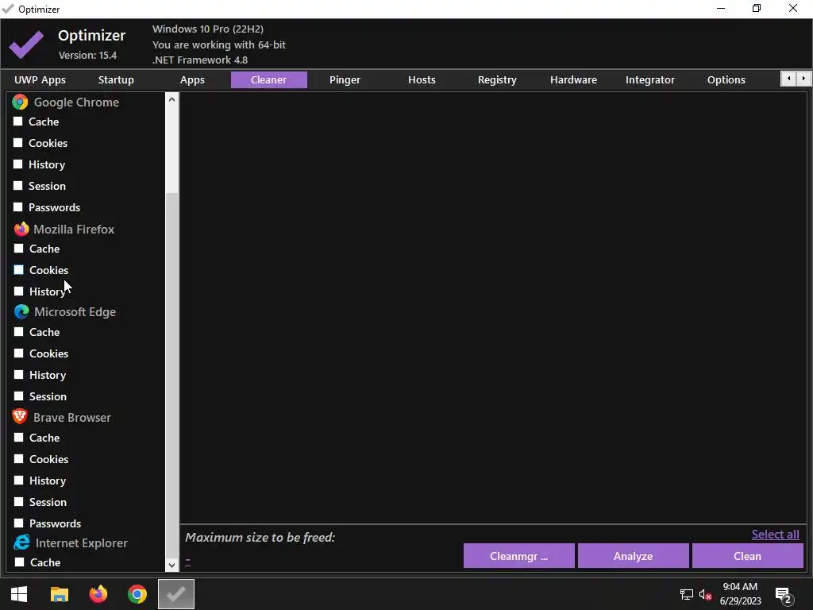
Task: Click tab strip right scroll arrow
Action: click(803, 79)
